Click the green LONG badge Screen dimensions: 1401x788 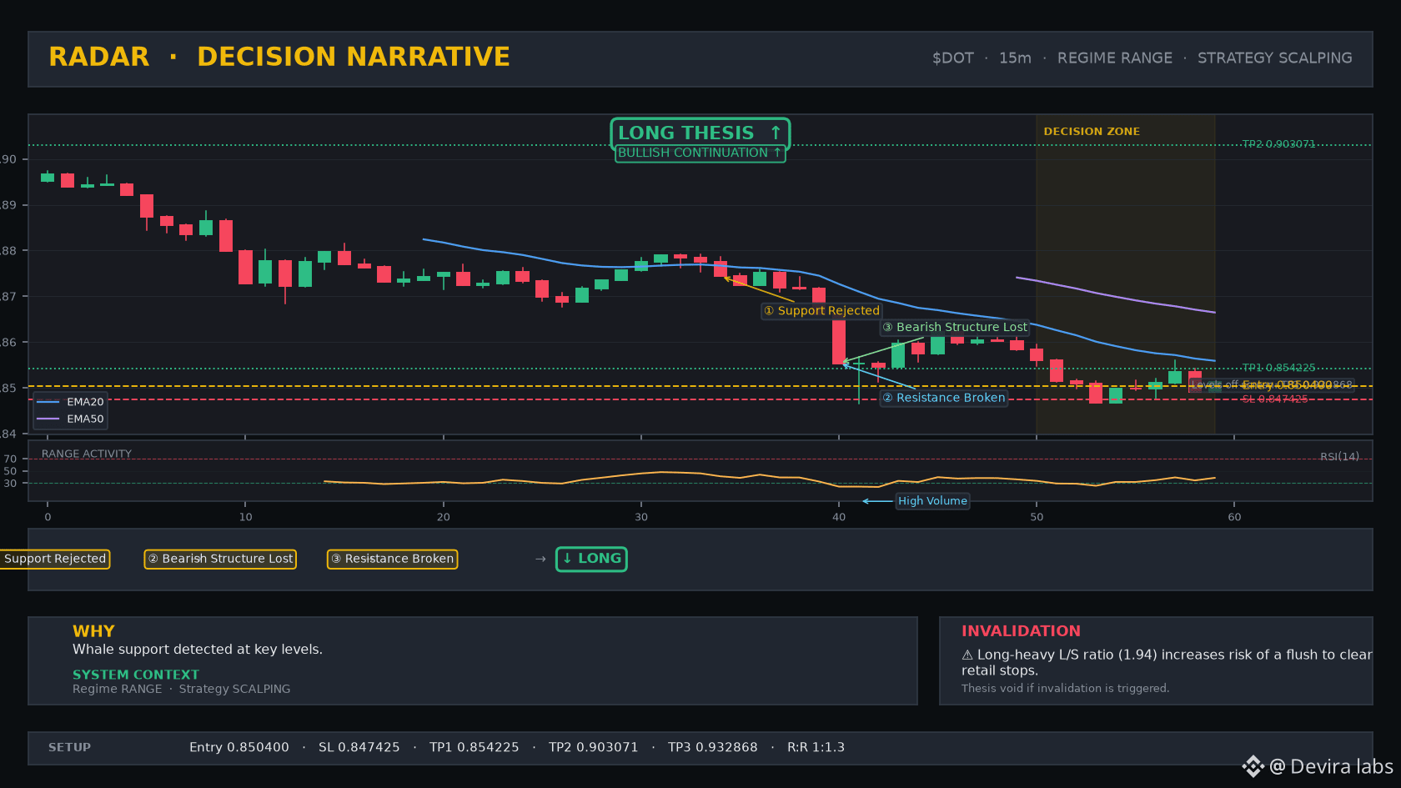(591, 559)
